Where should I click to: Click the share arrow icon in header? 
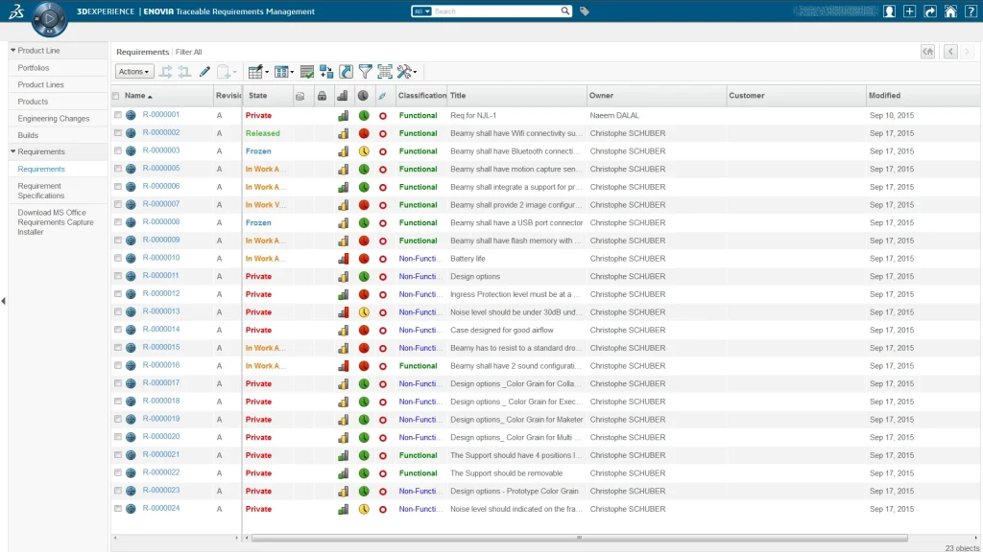click(929, 11)
